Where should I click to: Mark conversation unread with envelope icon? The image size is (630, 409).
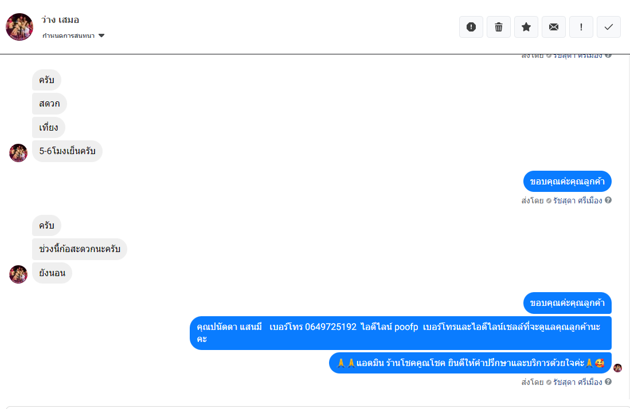[554, 27]
